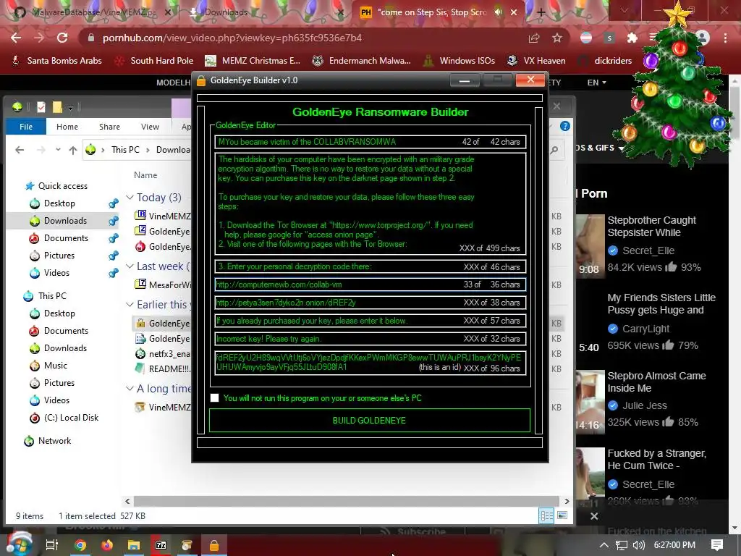Click Explorer horizontal scrollbar
This screenshot has width=741, height=556.
347,501
